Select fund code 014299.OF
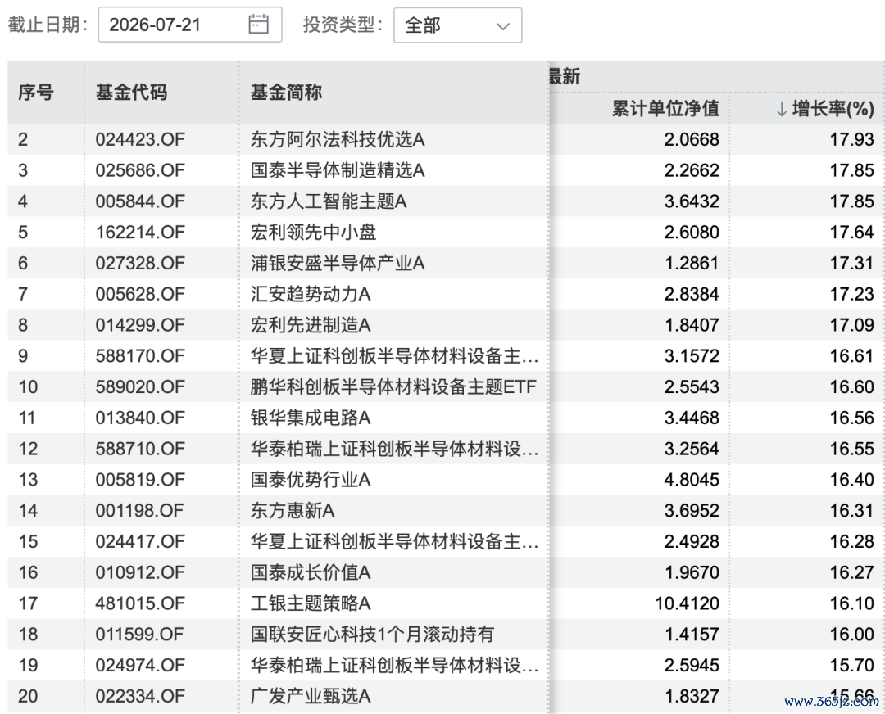This screenshot has height=714, width=885. [x=140, y=325]
